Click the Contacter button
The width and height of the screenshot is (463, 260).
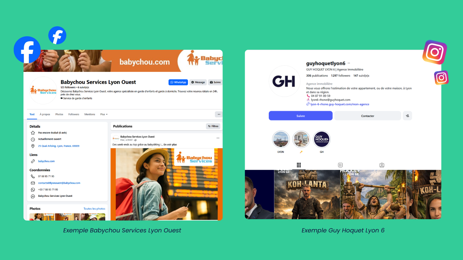368,116
